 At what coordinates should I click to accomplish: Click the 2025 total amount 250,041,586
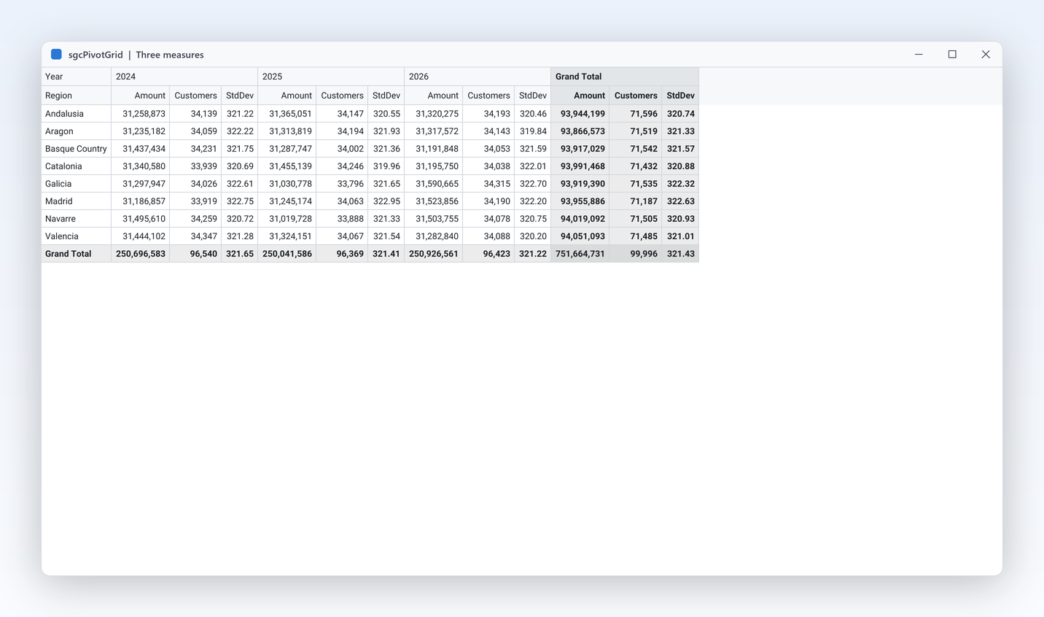click(287, 254)
